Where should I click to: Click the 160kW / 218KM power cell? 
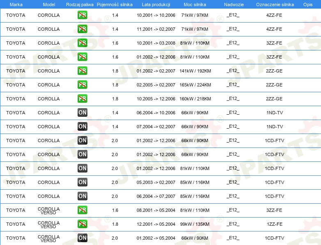pyautogui.click(x=195, y=99)
